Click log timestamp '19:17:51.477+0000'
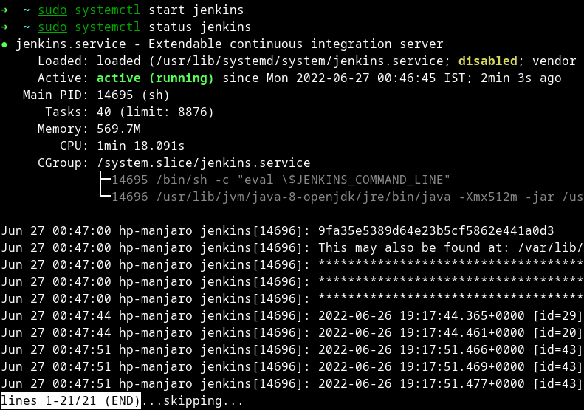 [x=462, y=384]
